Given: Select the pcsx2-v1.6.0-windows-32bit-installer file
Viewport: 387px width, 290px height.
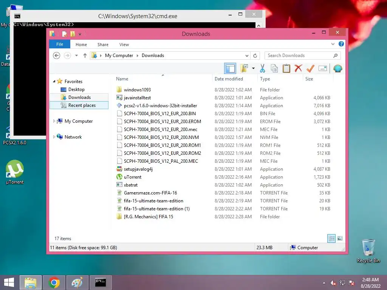Looking at the screenshot, I should 160,106.
